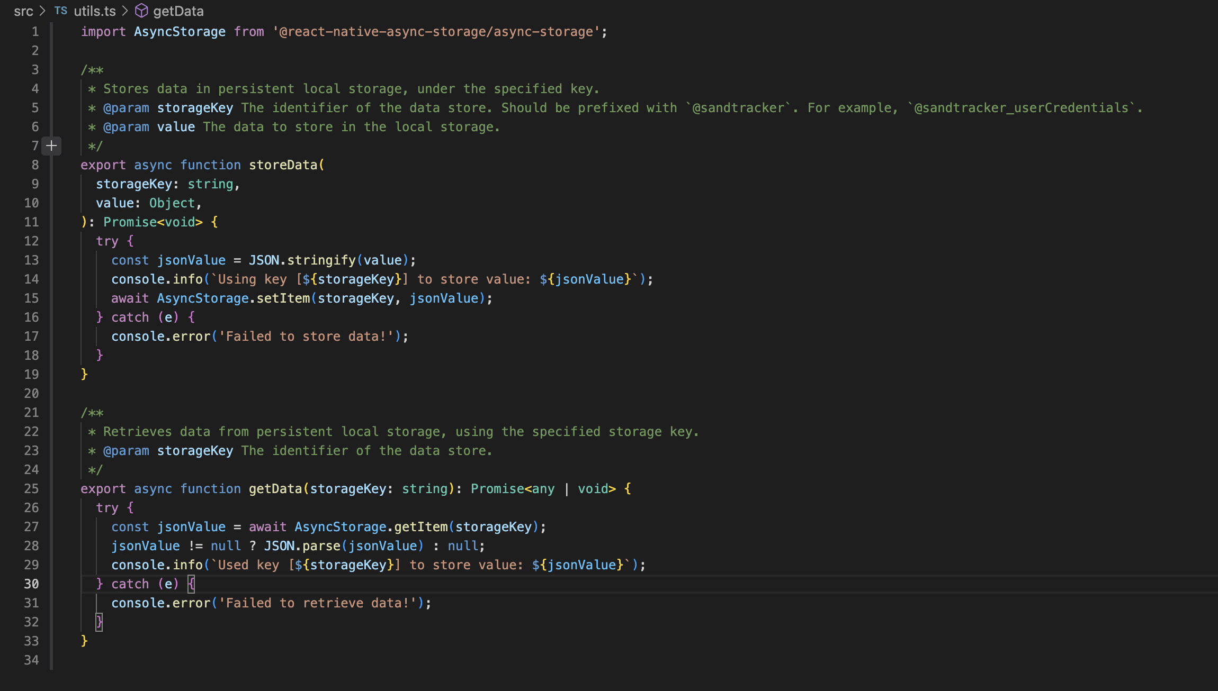Click the 'Failed to retrieve data!' string
Screen dimensions: 1218x691
318,603
